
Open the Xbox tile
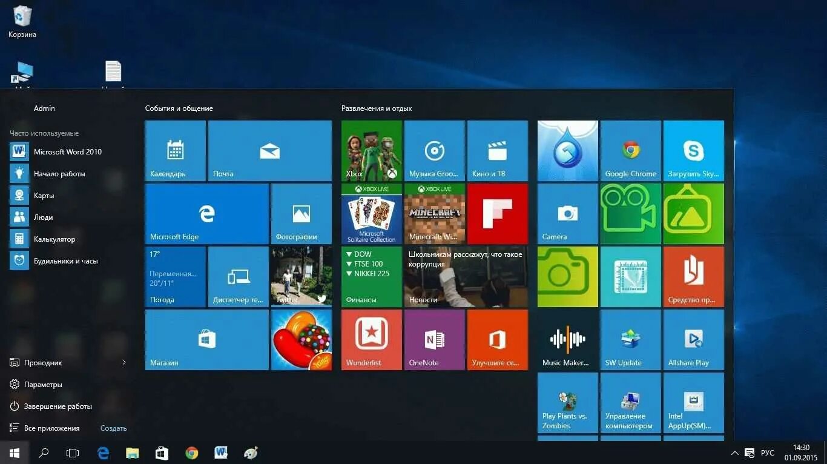[x=372, y=151]
